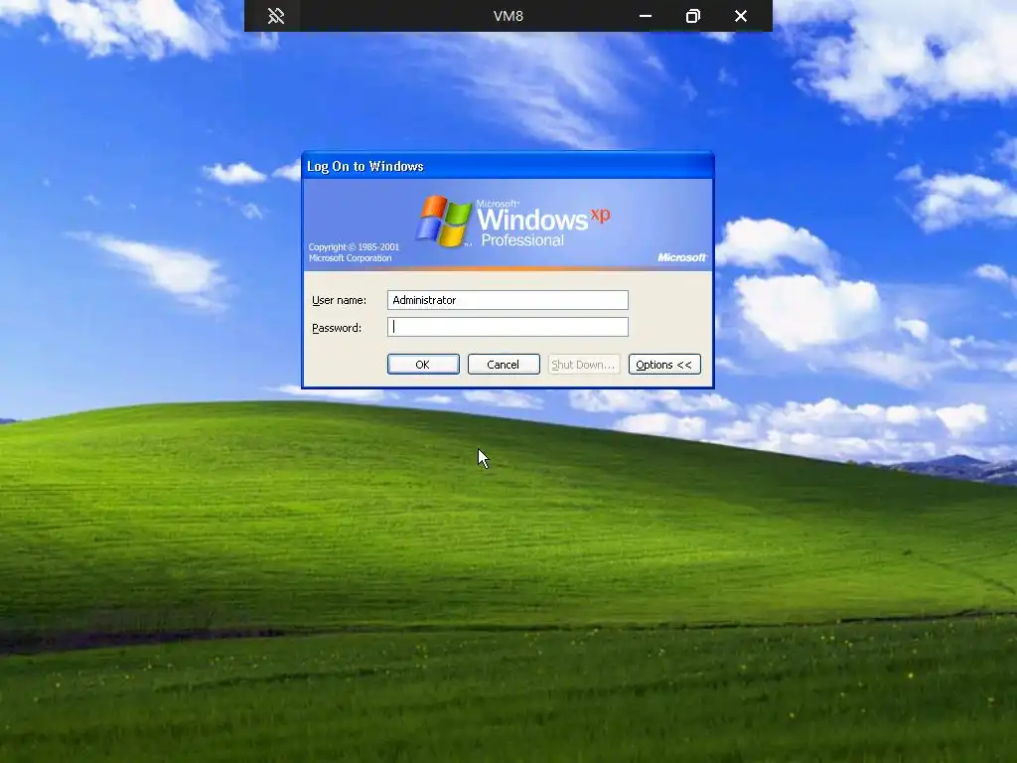Click the Shut Down... button
1017x763 pixels.
584,364
